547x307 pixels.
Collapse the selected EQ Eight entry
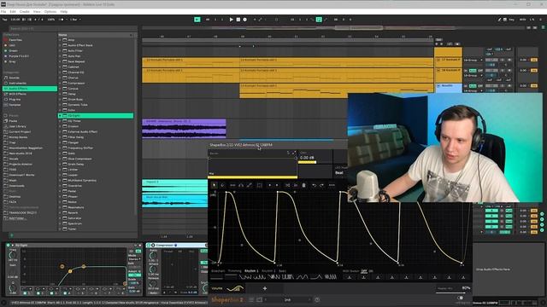(x=60, y=116)
